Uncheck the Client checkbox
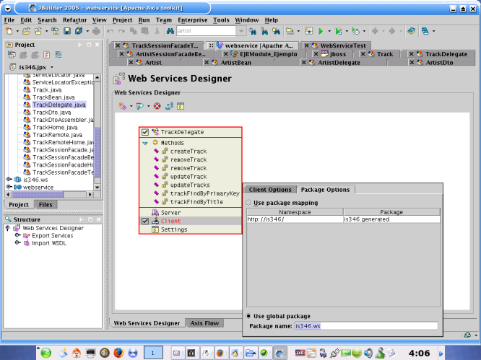Viewport: 481px width, 360px height. (145, 221)
